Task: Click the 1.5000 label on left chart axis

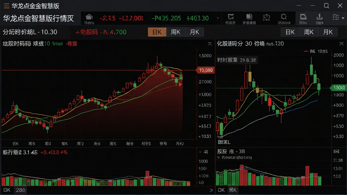Action: pos(205,56)
